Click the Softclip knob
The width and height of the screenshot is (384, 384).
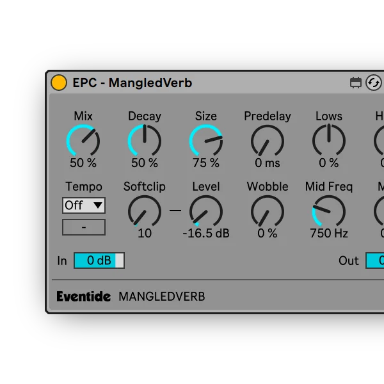(145, 211)
